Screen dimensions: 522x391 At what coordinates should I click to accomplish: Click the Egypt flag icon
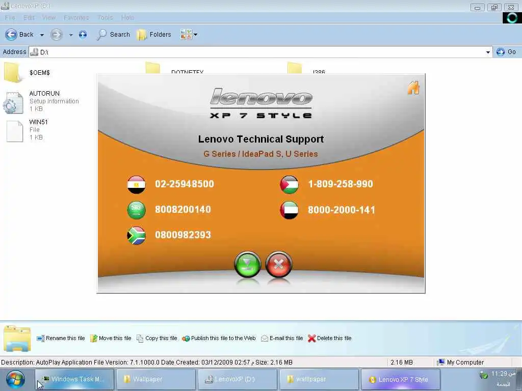tap(137, 184)
